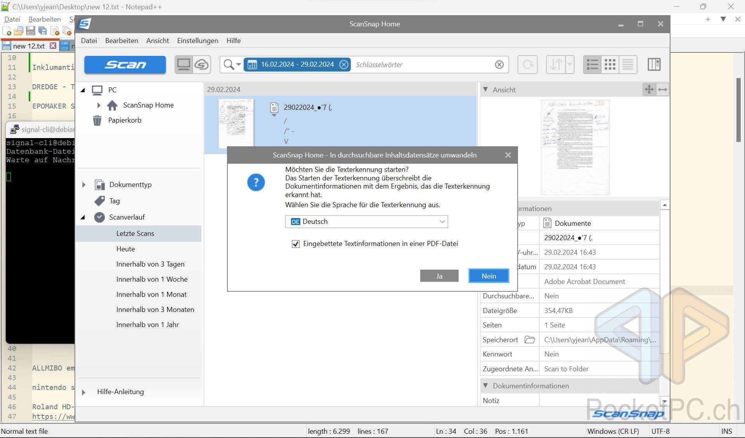The image size is (745, 438).
Task: Expand the Hilfe-Anleitung section
Action: [83, 392]
